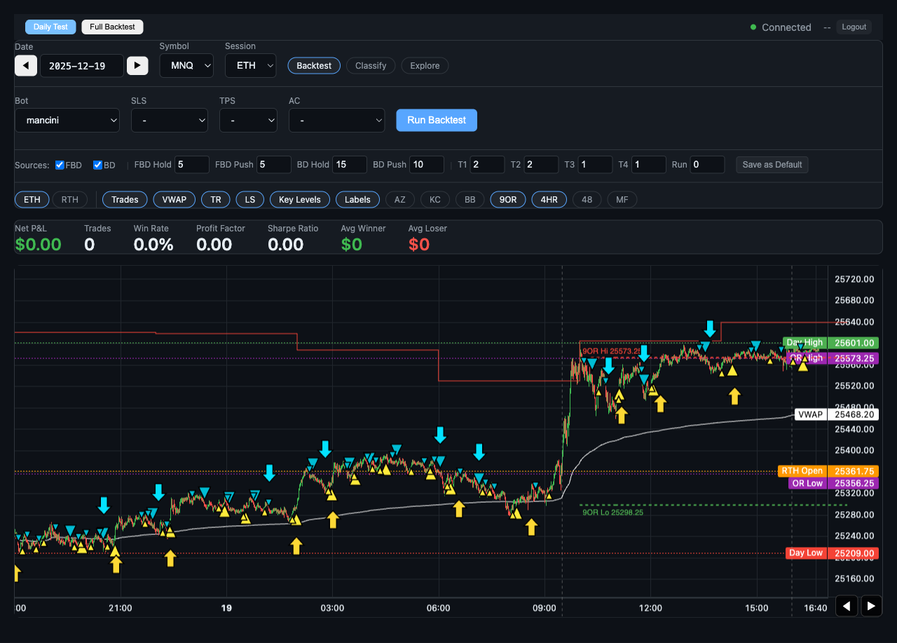Toggle the VWAP overlay pill
Viewport: 897px width, 643px height.
(x=174, y=199)
